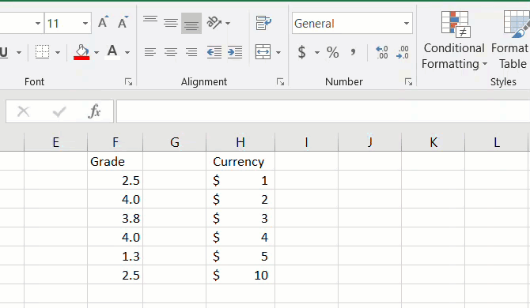Select column F header
Image resolution: width=530 pixels, height=308 pixels.
pyautogui.click(x=115, y=142)
